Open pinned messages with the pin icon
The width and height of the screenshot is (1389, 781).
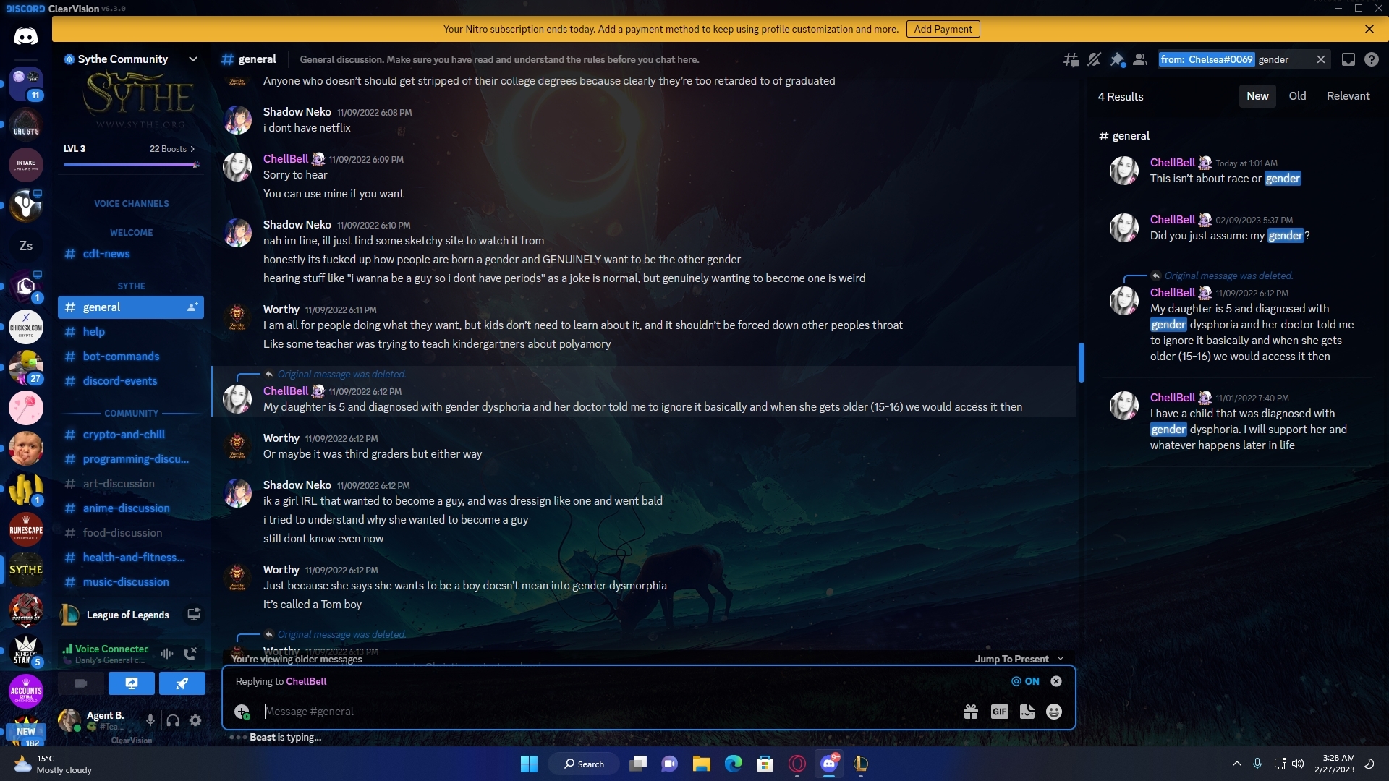[1117, 59]
